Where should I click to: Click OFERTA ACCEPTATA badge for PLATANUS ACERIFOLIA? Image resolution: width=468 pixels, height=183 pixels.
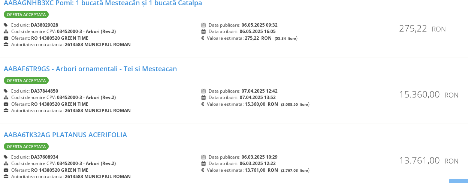26,147
